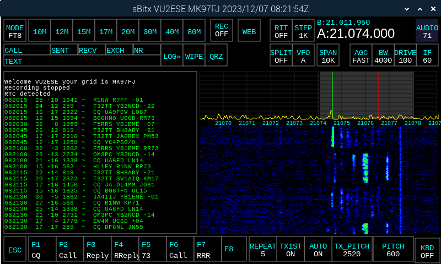The width and height of the screenshot is (441, 264).
Task: Switch to the 40M band
Action: [172, 31]
